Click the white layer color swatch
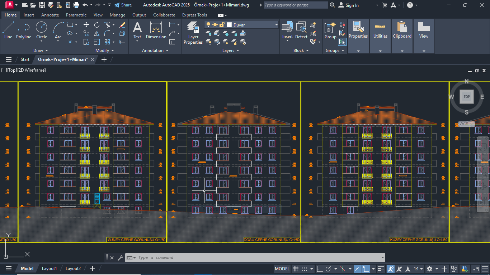The height and width of the screenshot is (275, 490). pos(229,25)
